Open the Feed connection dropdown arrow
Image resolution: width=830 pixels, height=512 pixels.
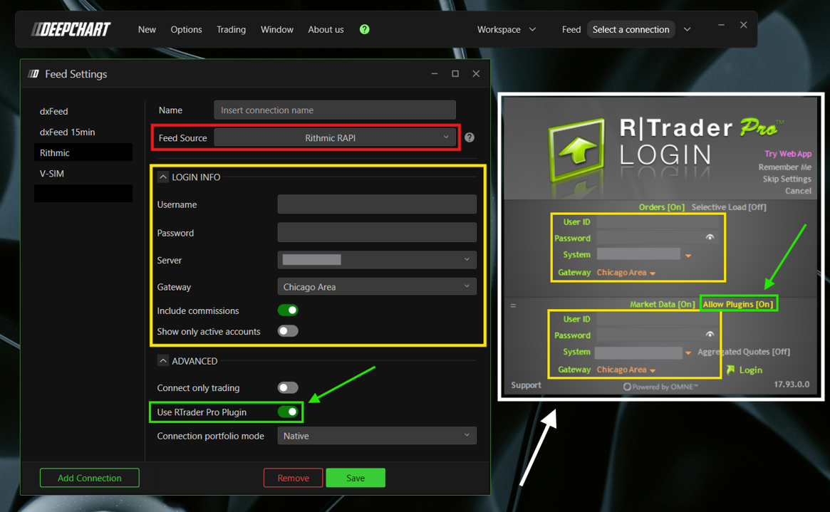(687, 30)
